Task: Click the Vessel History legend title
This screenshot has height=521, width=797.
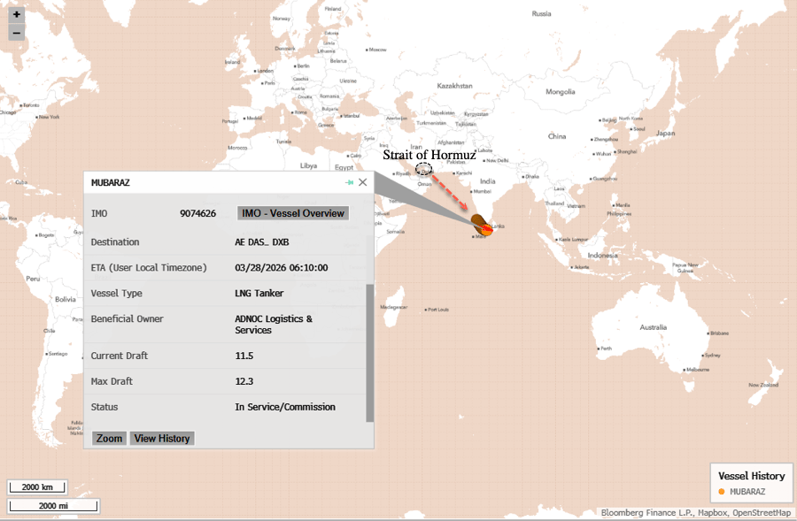Action: click(x=751, y=476)
